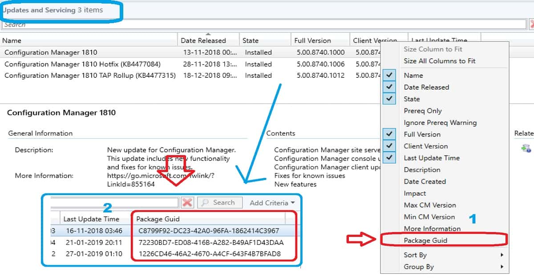Screen dimensions: 534x280
Task: Click the main Search input field
Action: click(263, 25)
